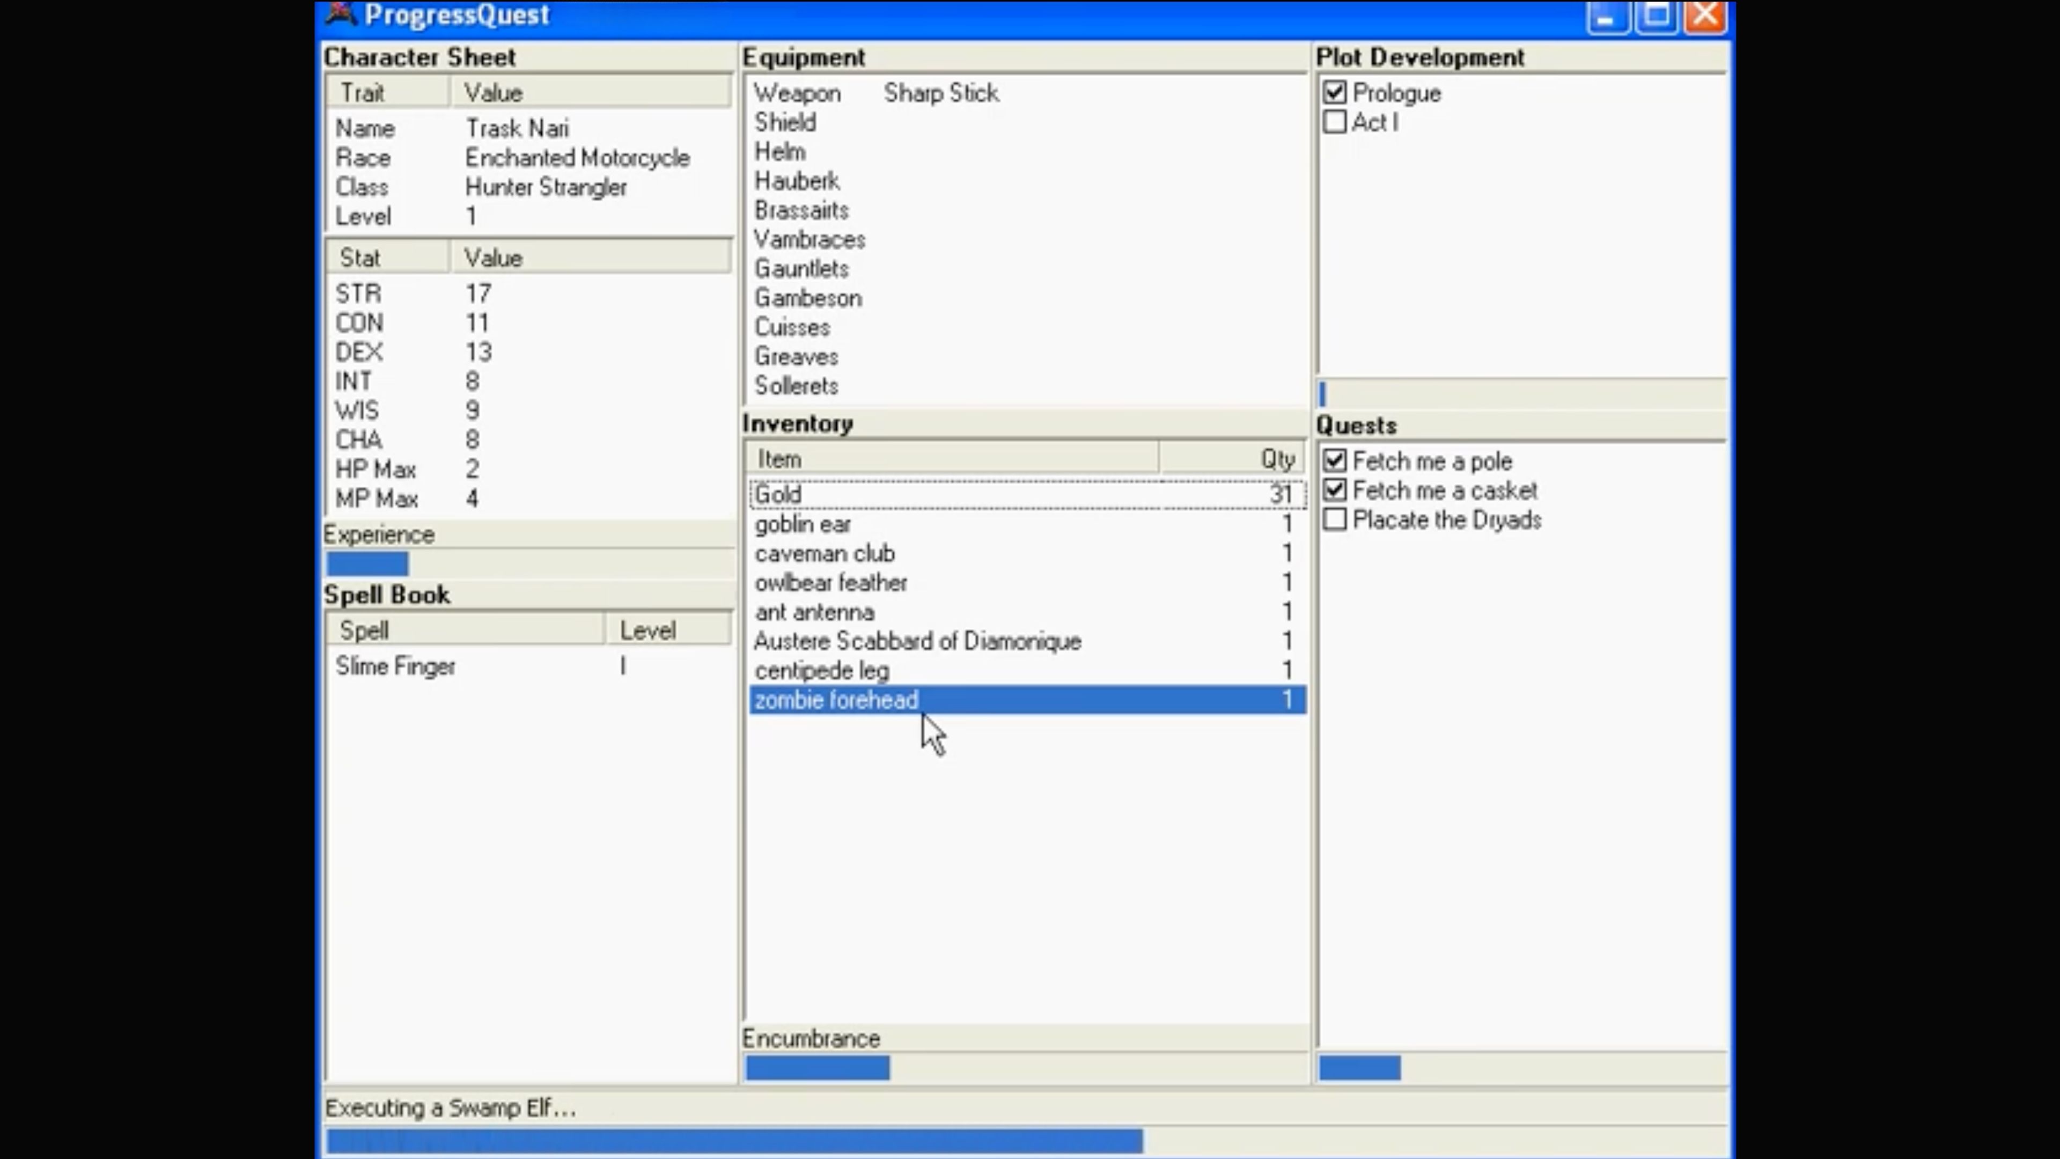Select the Gold inventory row
Viewport: 2060px width, 1159px height.
point(1028,494)
